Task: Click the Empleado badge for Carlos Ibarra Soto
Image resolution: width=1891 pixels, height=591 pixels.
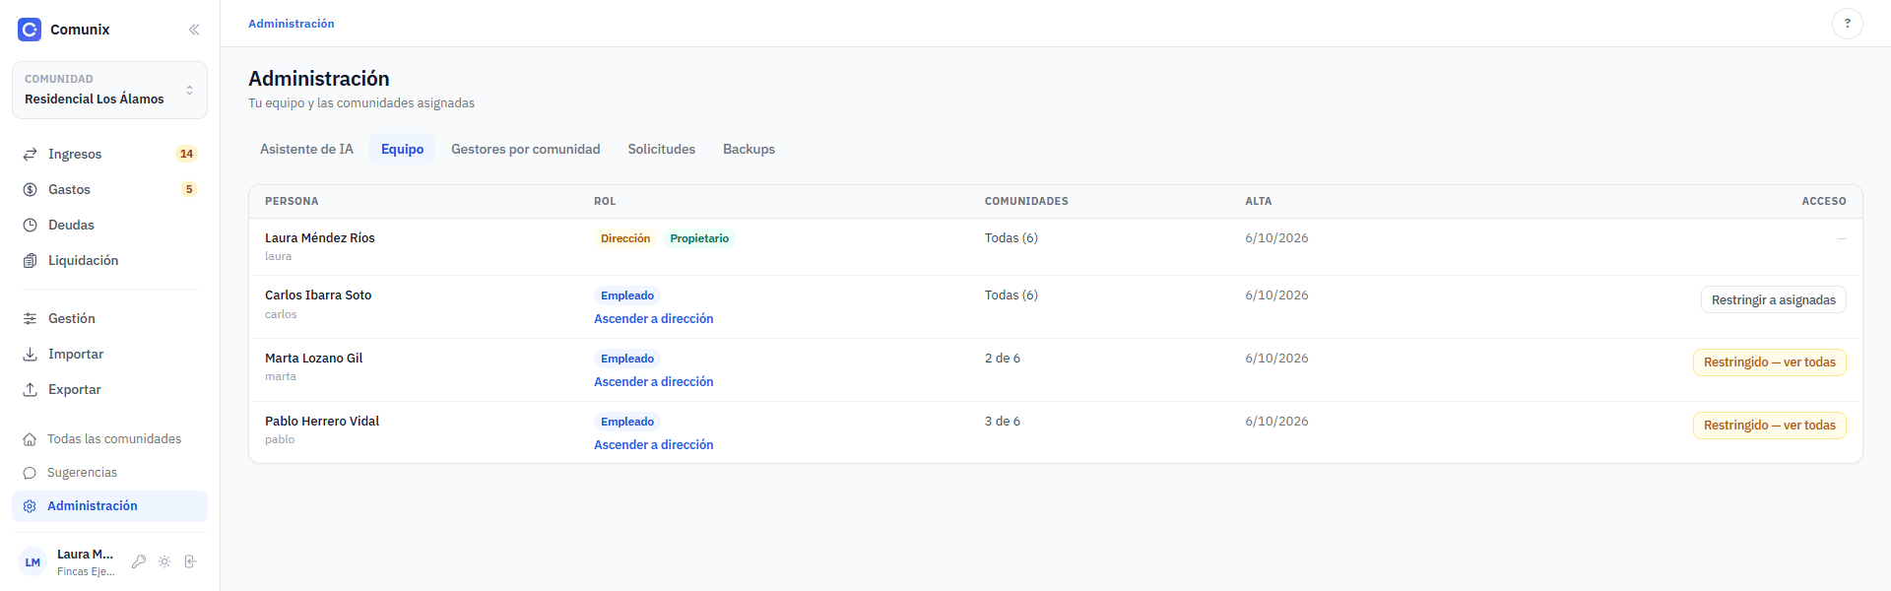Action: click(627, 295)
